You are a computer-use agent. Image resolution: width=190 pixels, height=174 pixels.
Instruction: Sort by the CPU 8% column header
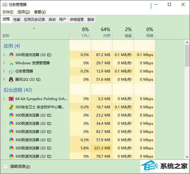pos(80,32)
